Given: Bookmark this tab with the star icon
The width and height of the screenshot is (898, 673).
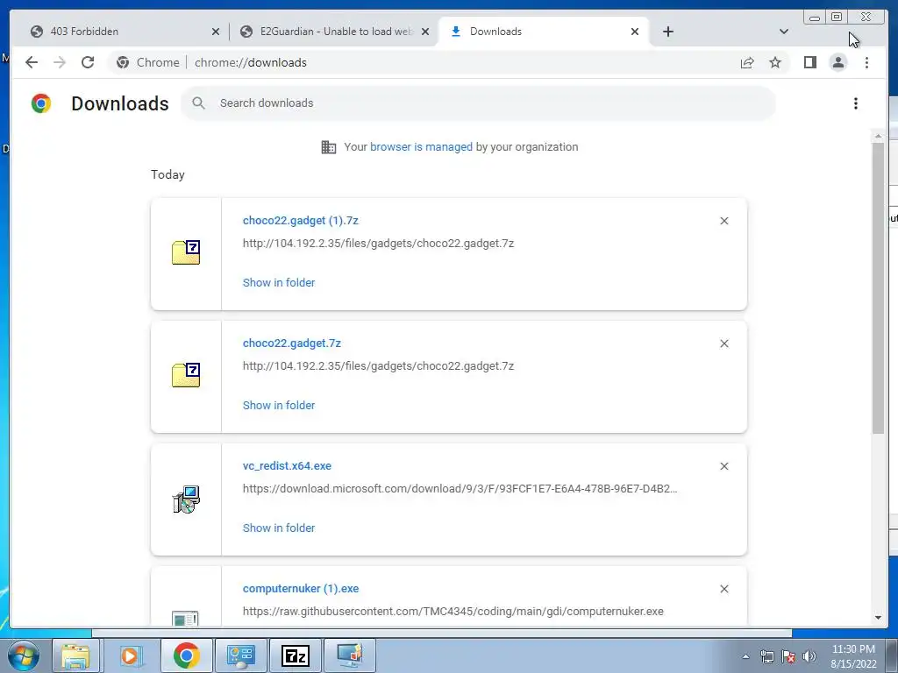Looking at the screenshot, I should pos(775,62).
